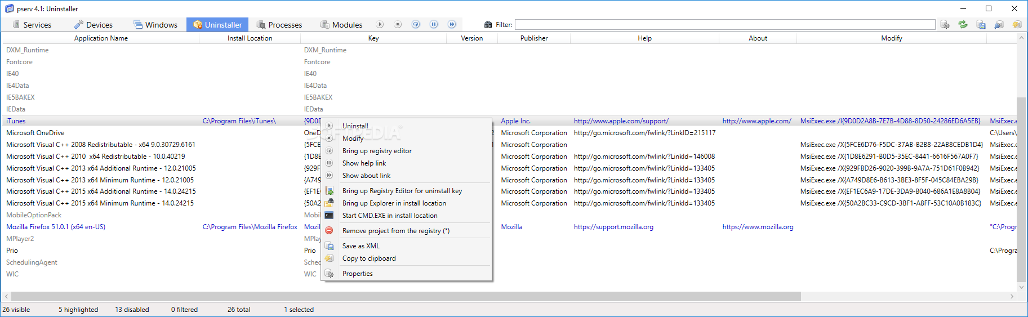Click the https://www.mozilla.org about cell
1028x317 pixels.
point(758,227)
